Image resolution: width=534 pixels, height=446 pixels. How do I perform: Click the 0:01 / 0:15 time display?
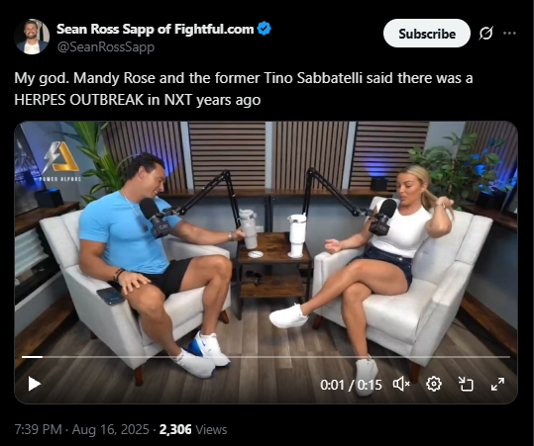(x=351, y=385)
